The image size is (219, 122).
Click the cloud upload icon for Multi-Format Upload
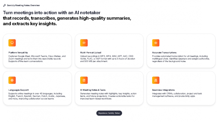click(x=84, y=43)
